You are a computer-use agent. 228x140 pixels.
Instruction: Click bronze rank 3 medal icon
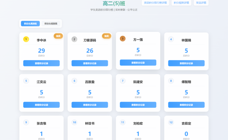123,39
